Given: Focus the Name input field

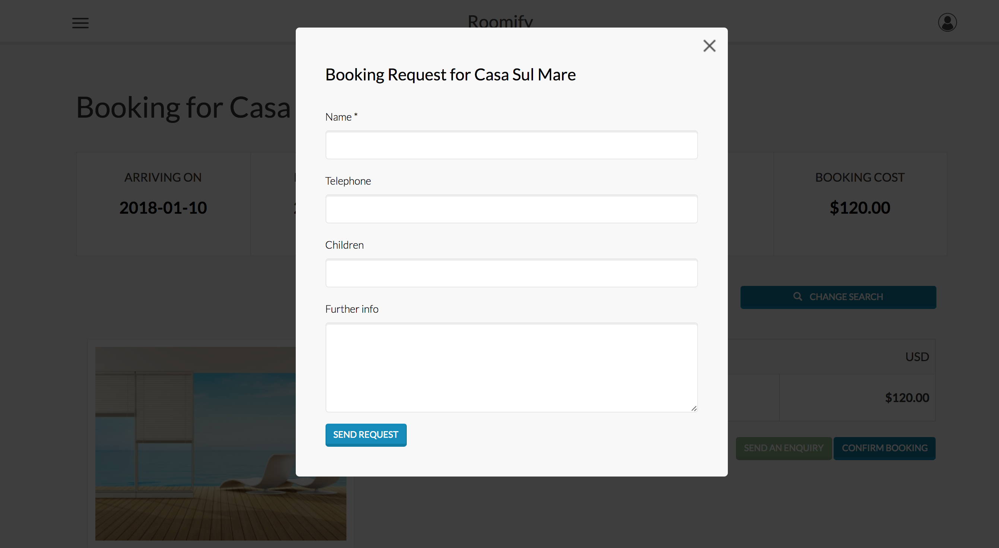Looking at the screenshot, I should pos(511,145).
